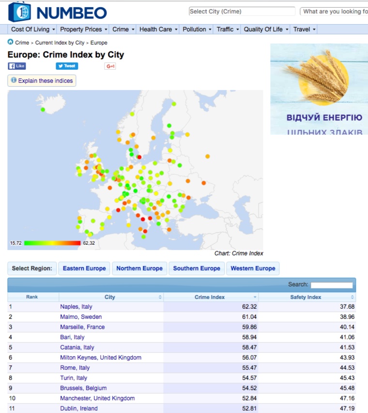
Task: Click the info icon in Explain these indices
Action: click(x=14, y=80)
